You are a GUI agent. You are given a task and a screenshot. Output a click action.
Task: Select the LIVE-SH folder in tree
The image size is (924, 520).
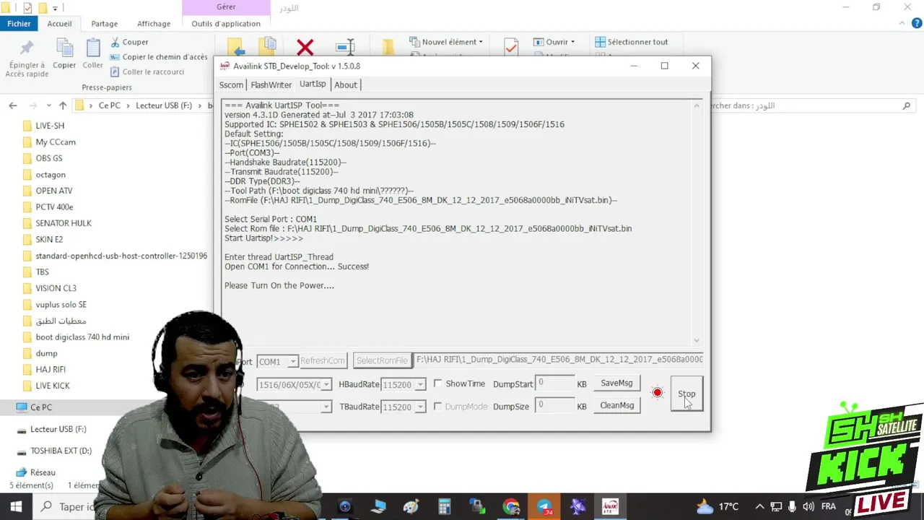(x=50, y=126)
